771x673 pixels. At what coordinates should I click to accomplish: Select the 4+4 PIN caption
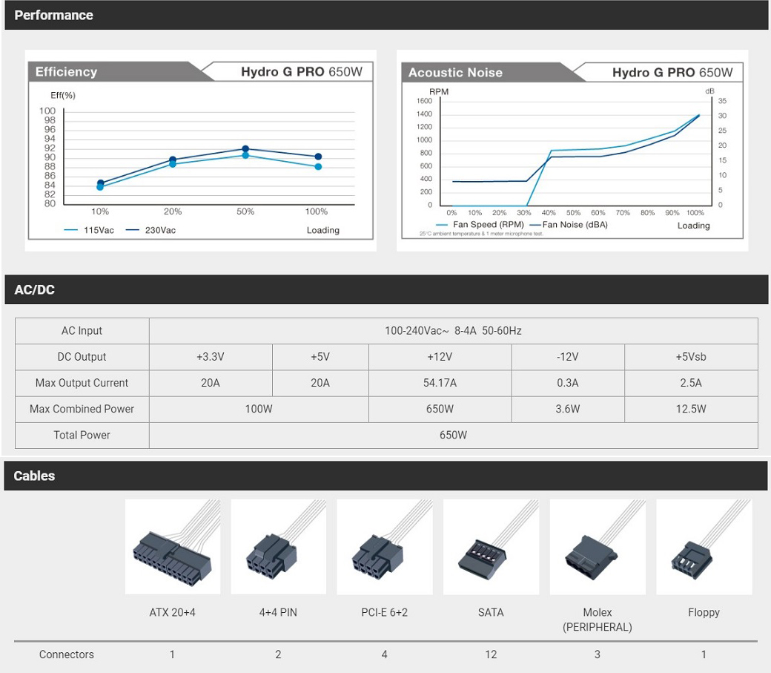[278, 612]
